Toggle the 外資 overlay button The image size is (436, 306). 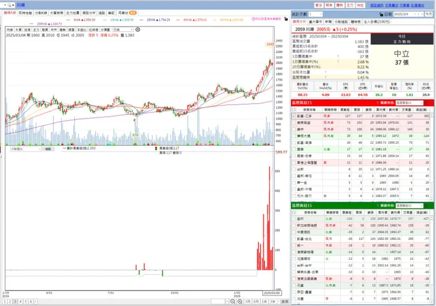[18, 29]
